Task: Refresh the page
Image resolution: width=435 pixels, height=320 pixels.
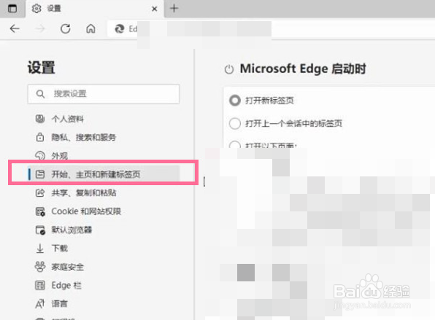Action: tap(66, 28)
